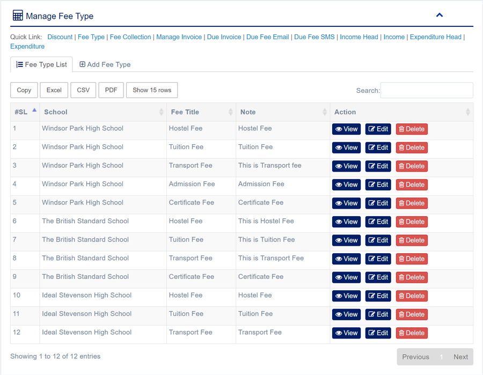Delete Ideal Stevenson Transport Fee row 12
The image size is (483, 375).
412,333
